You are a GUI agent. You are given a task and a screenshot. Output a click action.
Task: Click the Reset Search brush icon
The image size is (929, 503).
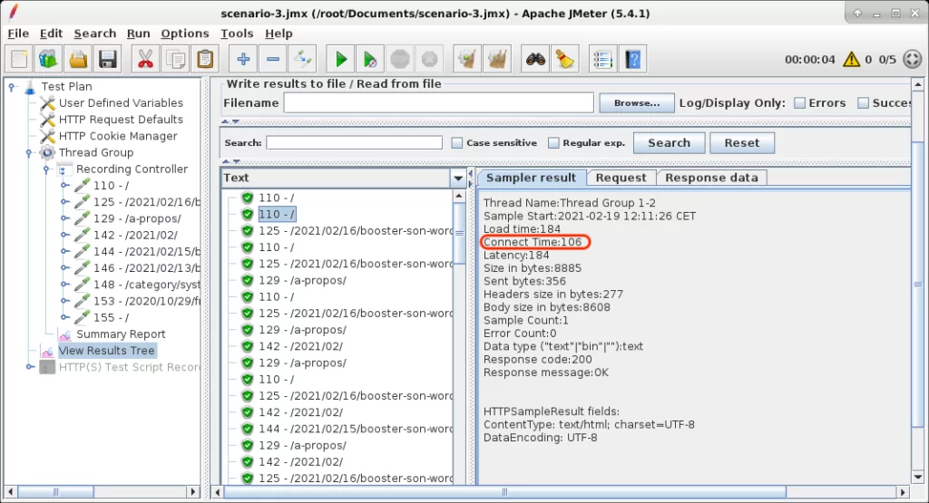565,59
